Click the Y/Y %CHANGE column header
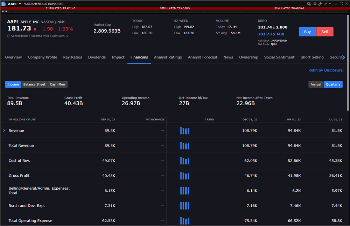Screen dimensions: 350x226 click(x=155, y=120)
